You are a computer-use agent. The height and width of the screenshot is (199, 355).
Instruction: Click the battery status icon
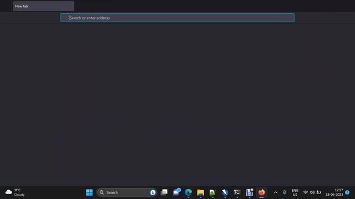[319, 192]
